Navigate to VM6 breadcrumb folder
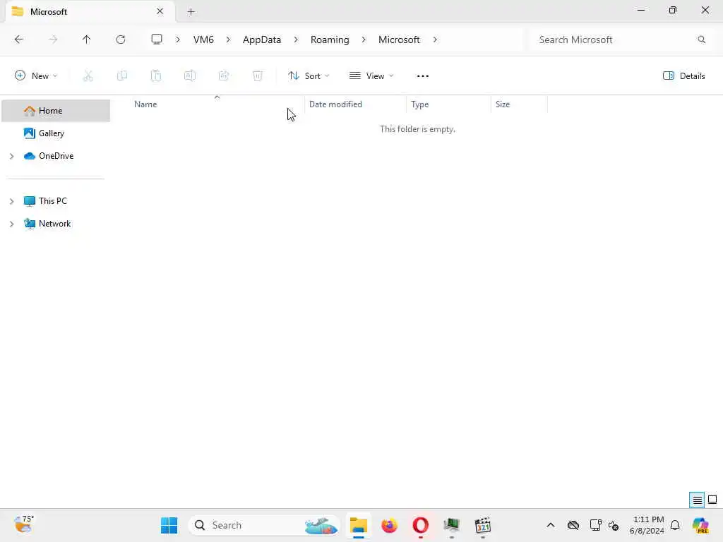723x542 pixels. click(x=203, y=40)
